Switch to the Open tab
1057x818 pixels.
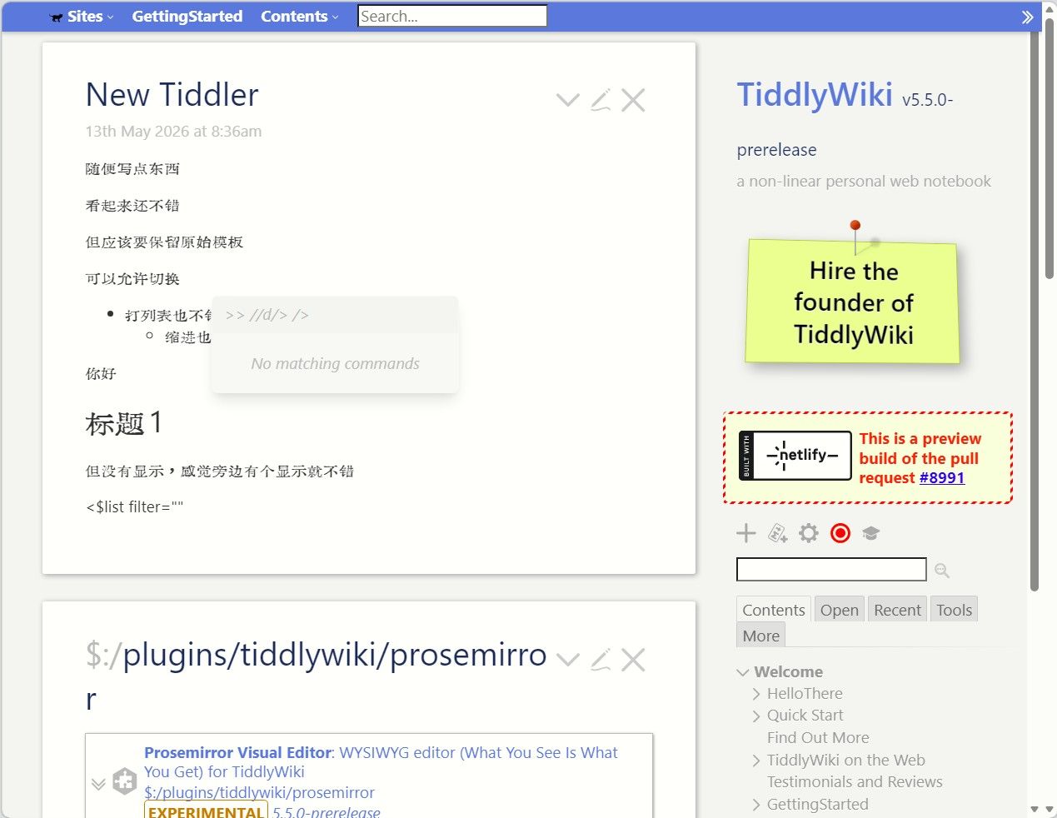click(839, 610)
